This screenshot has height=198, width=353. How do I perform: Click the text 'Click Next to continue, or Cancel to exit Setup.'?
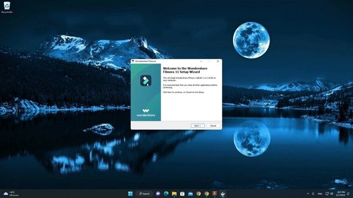pyautogui.click(x=184, y=92)
